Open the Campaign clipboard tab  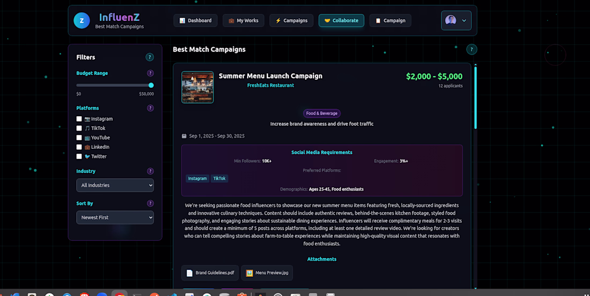point(390,21)
